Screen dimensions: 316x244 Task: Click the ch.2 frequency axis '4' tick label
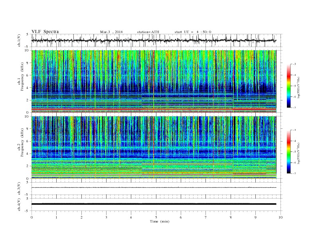click(x=28, y=154)
